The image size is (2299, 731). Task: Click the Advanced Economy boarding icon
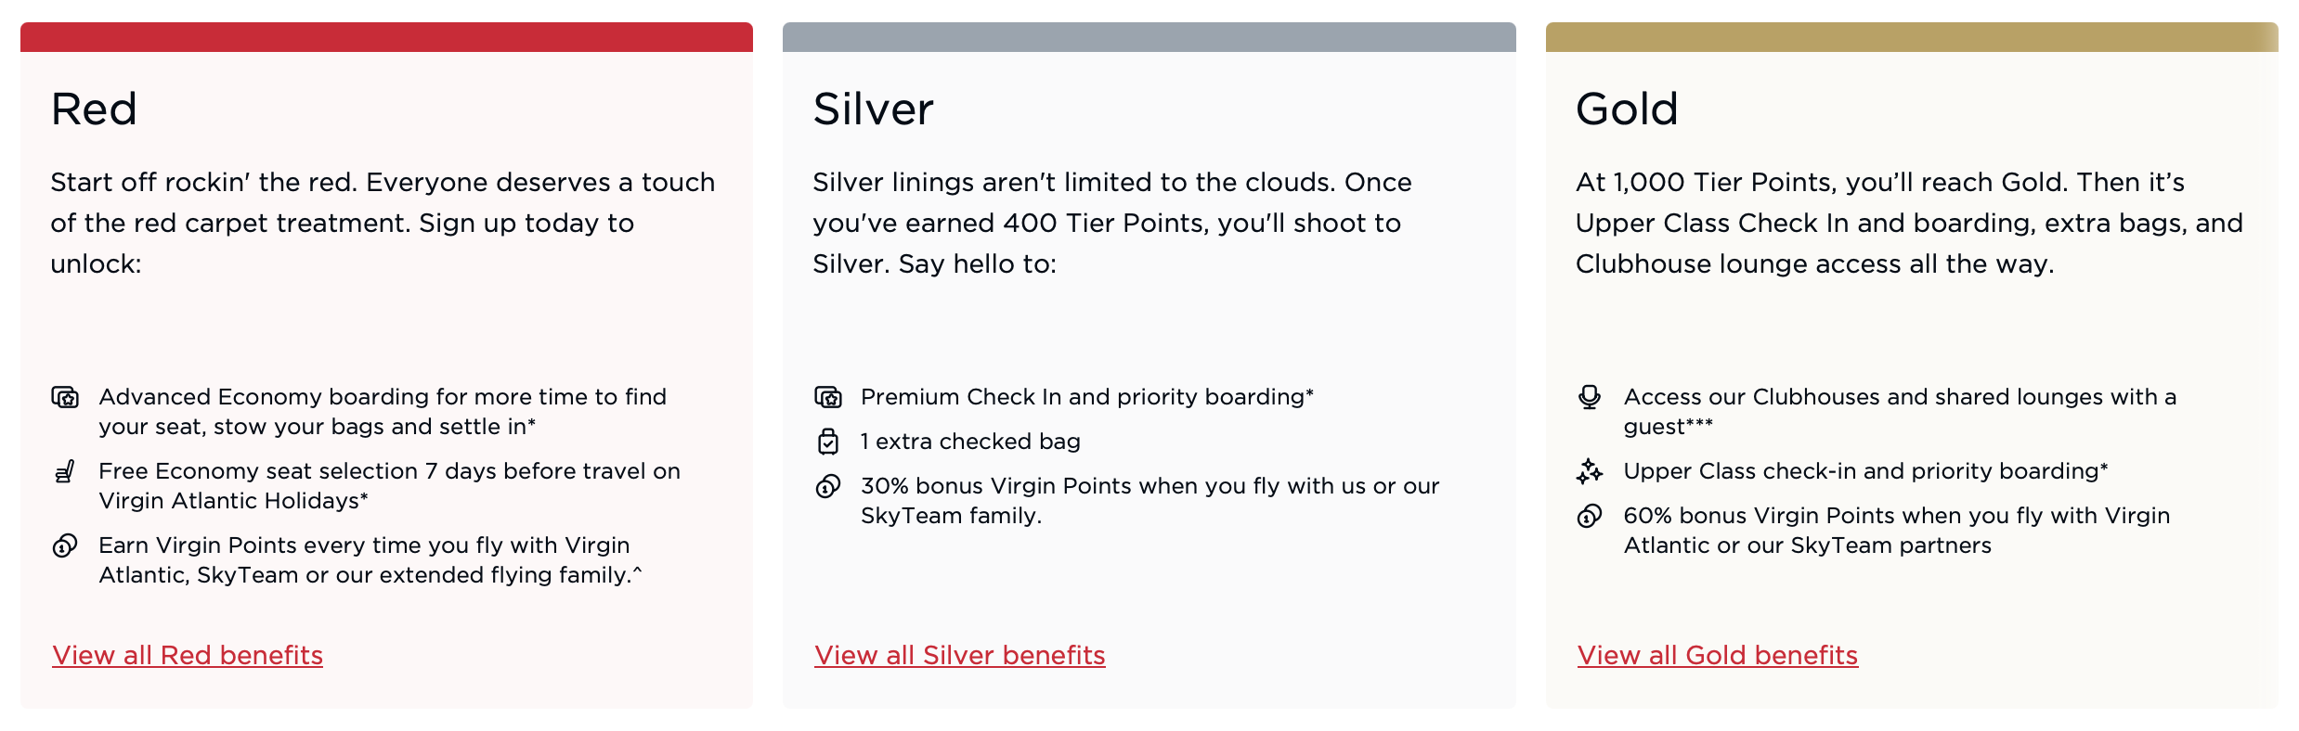tap(65, 399)
